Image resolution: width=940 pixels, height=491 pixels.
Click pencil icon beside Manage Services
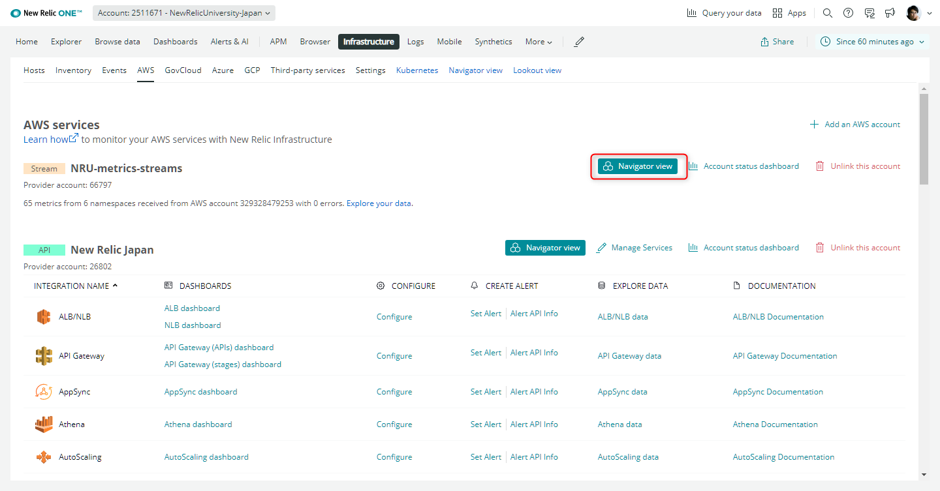601,248
